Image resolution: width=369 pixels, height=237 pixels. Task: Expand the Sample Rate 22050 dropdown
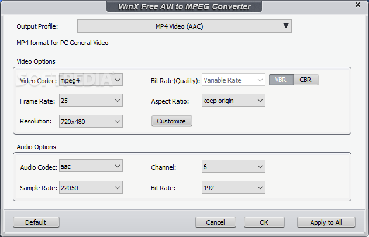coord(91,187)
